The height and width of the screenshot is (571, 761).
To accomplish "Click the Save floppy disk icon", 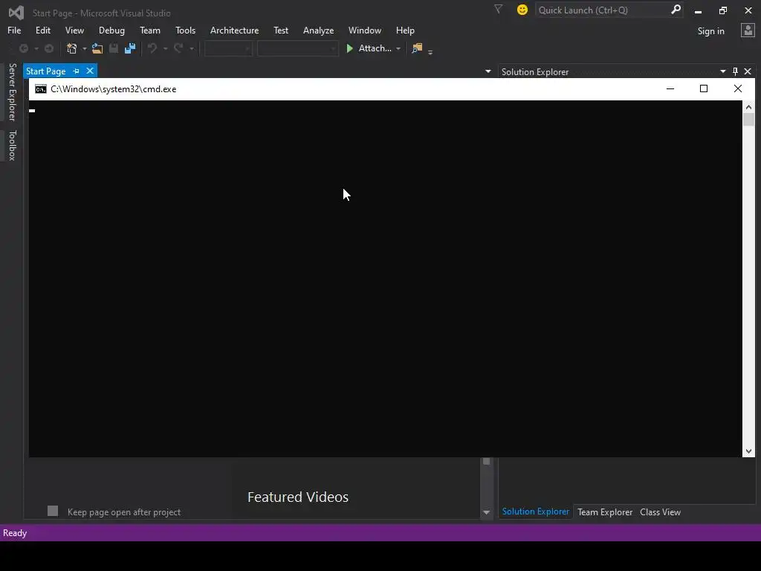I will pos(114,48).
